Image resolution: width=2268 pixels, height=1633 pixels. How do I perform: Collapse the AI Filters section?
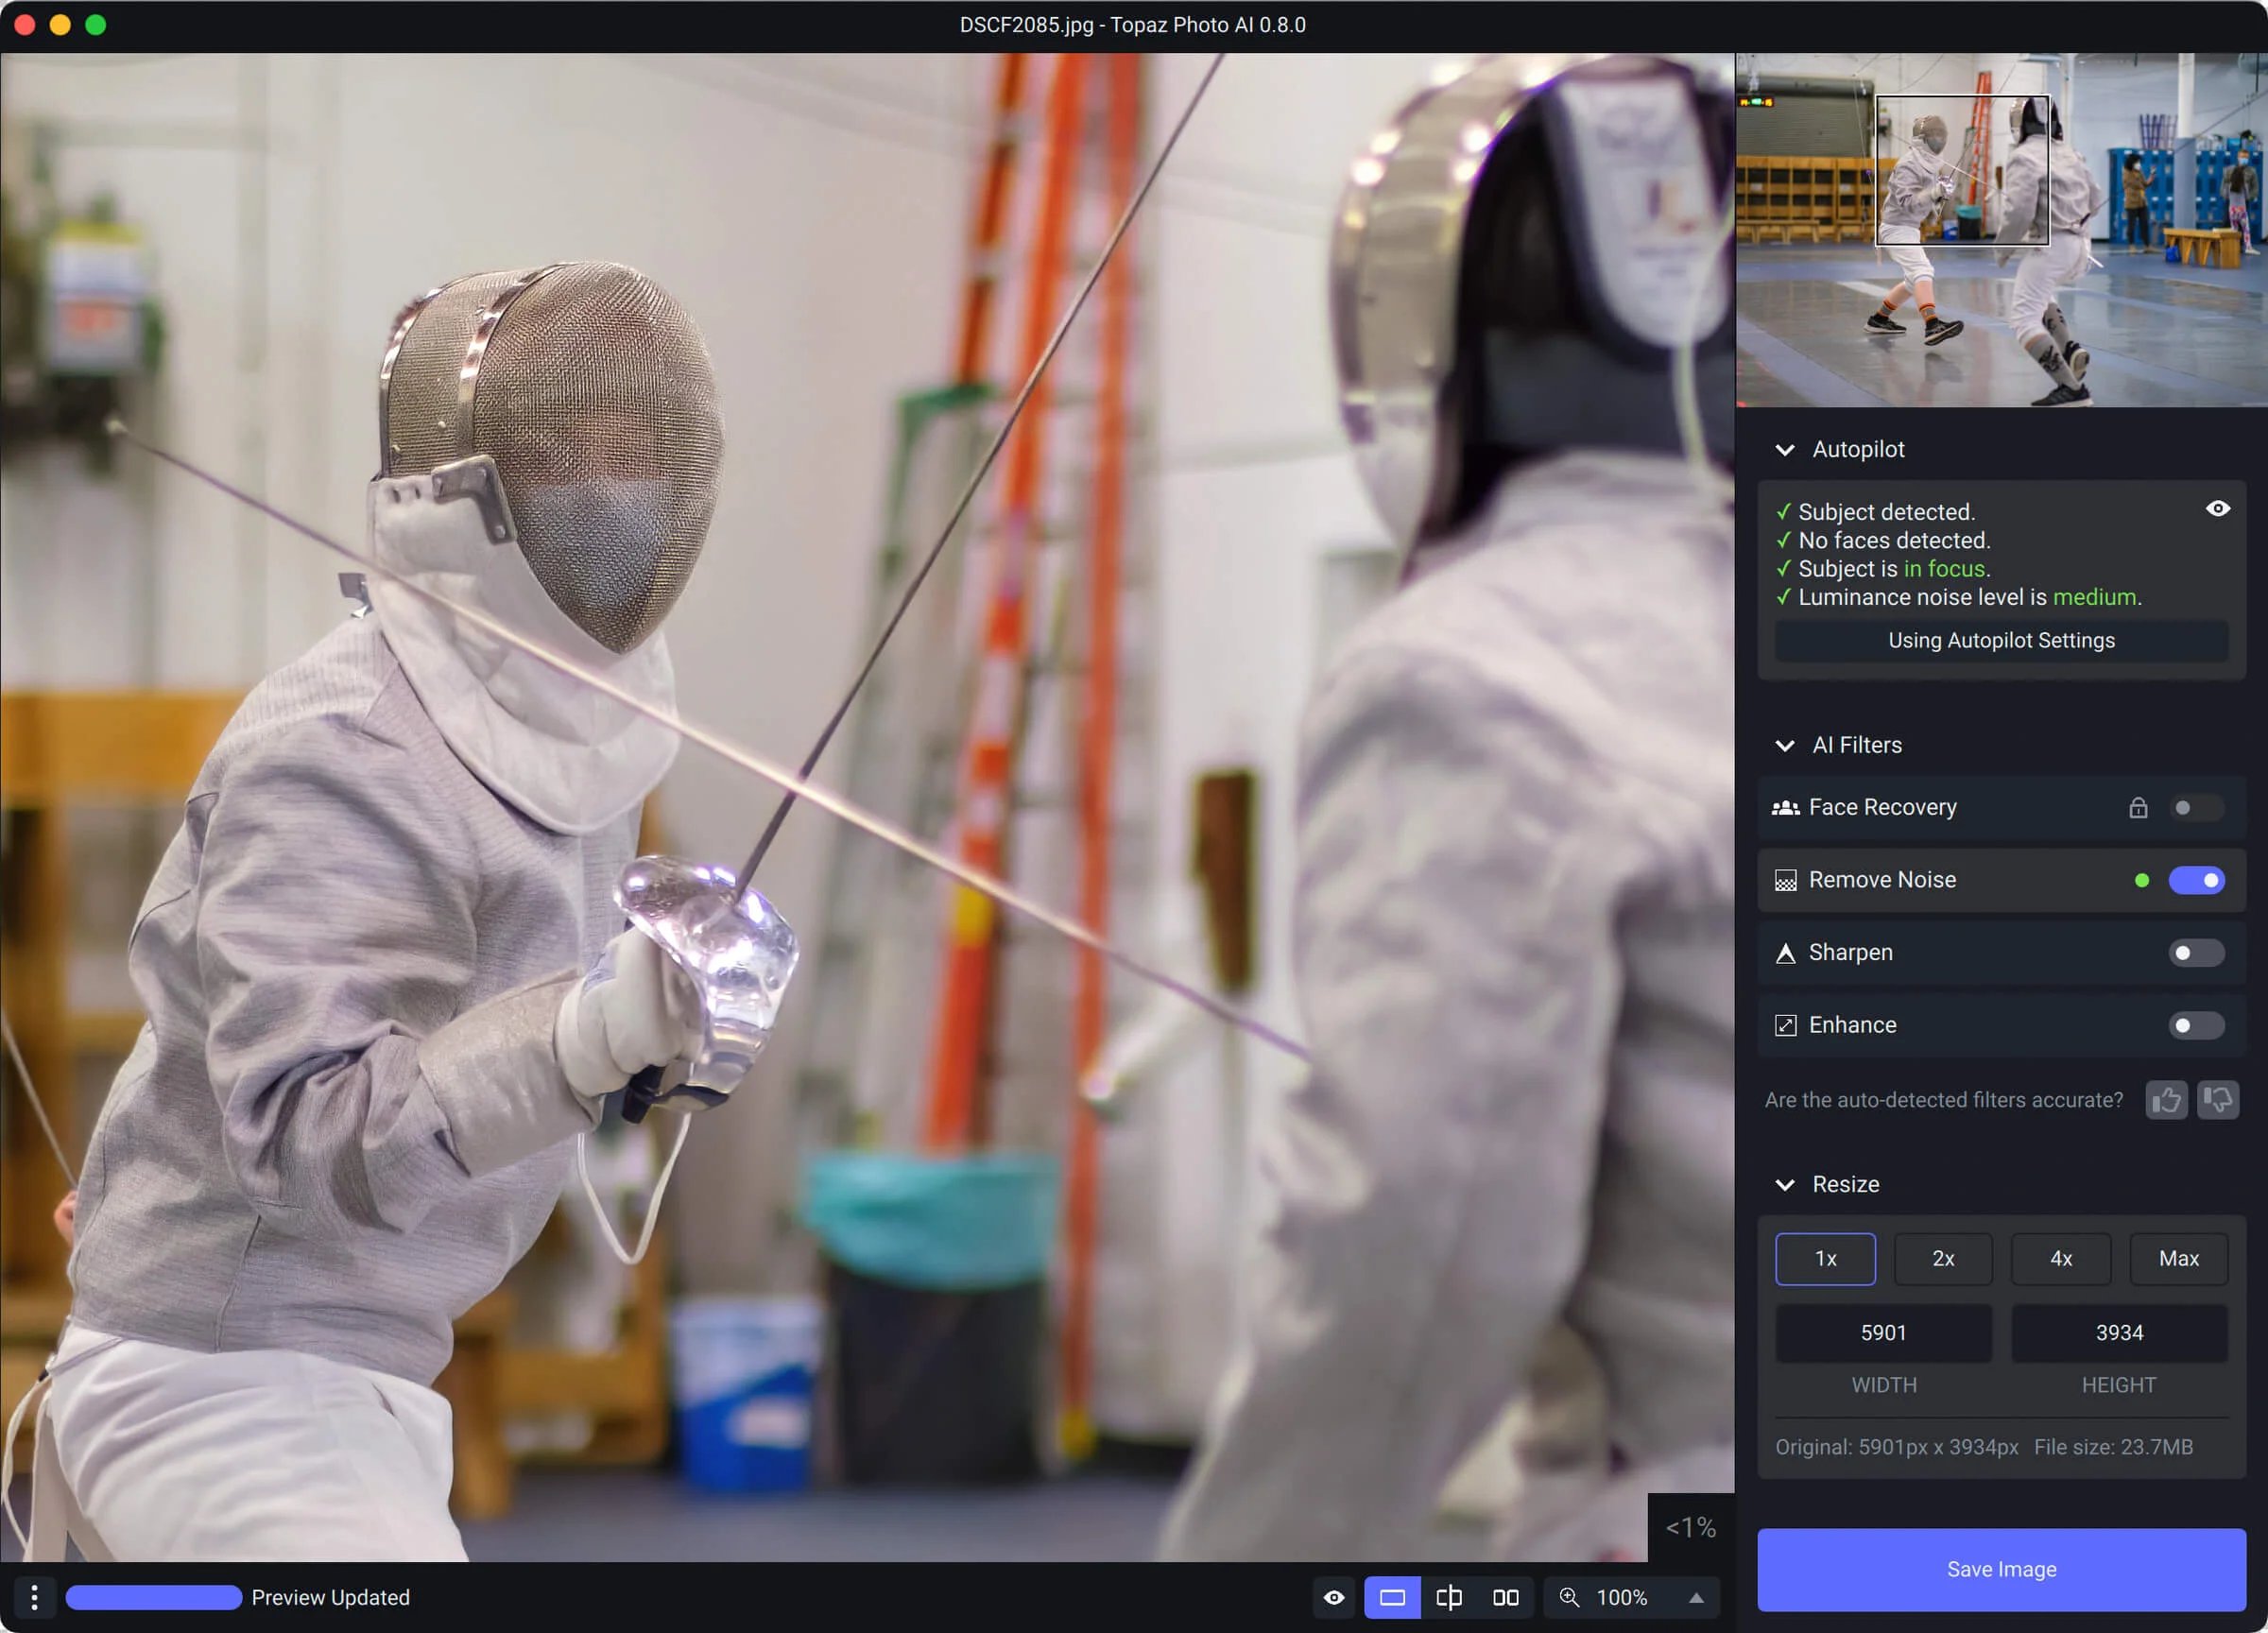1785,746
